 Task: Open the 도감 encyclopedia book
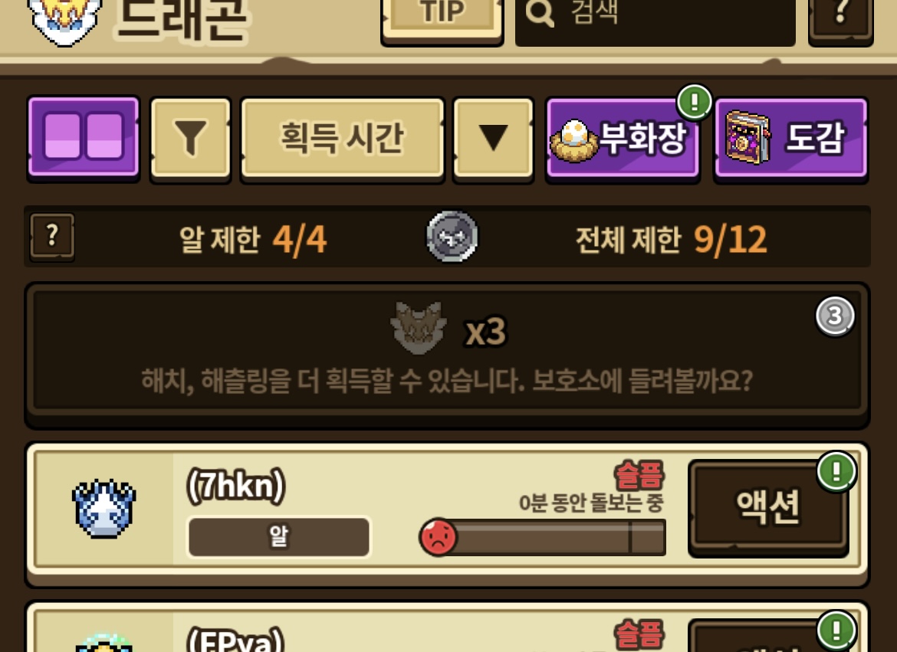point(791,139)
